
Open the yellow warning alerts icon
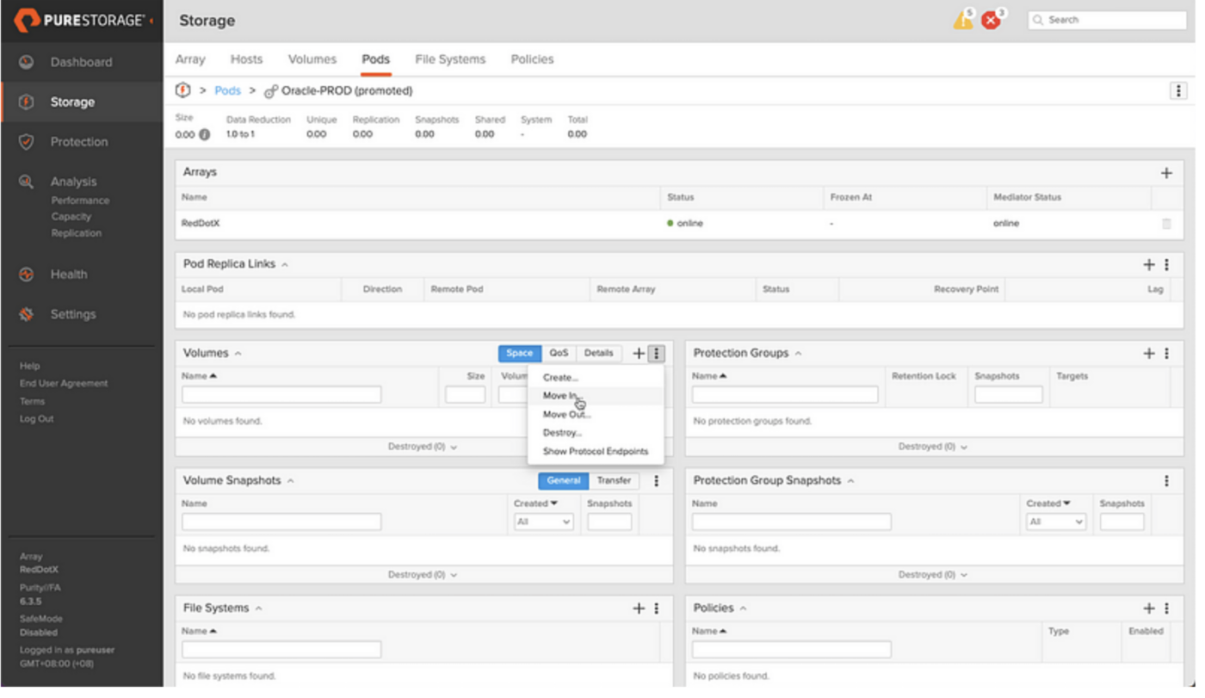pyautogui.click(x=963, y=20)
